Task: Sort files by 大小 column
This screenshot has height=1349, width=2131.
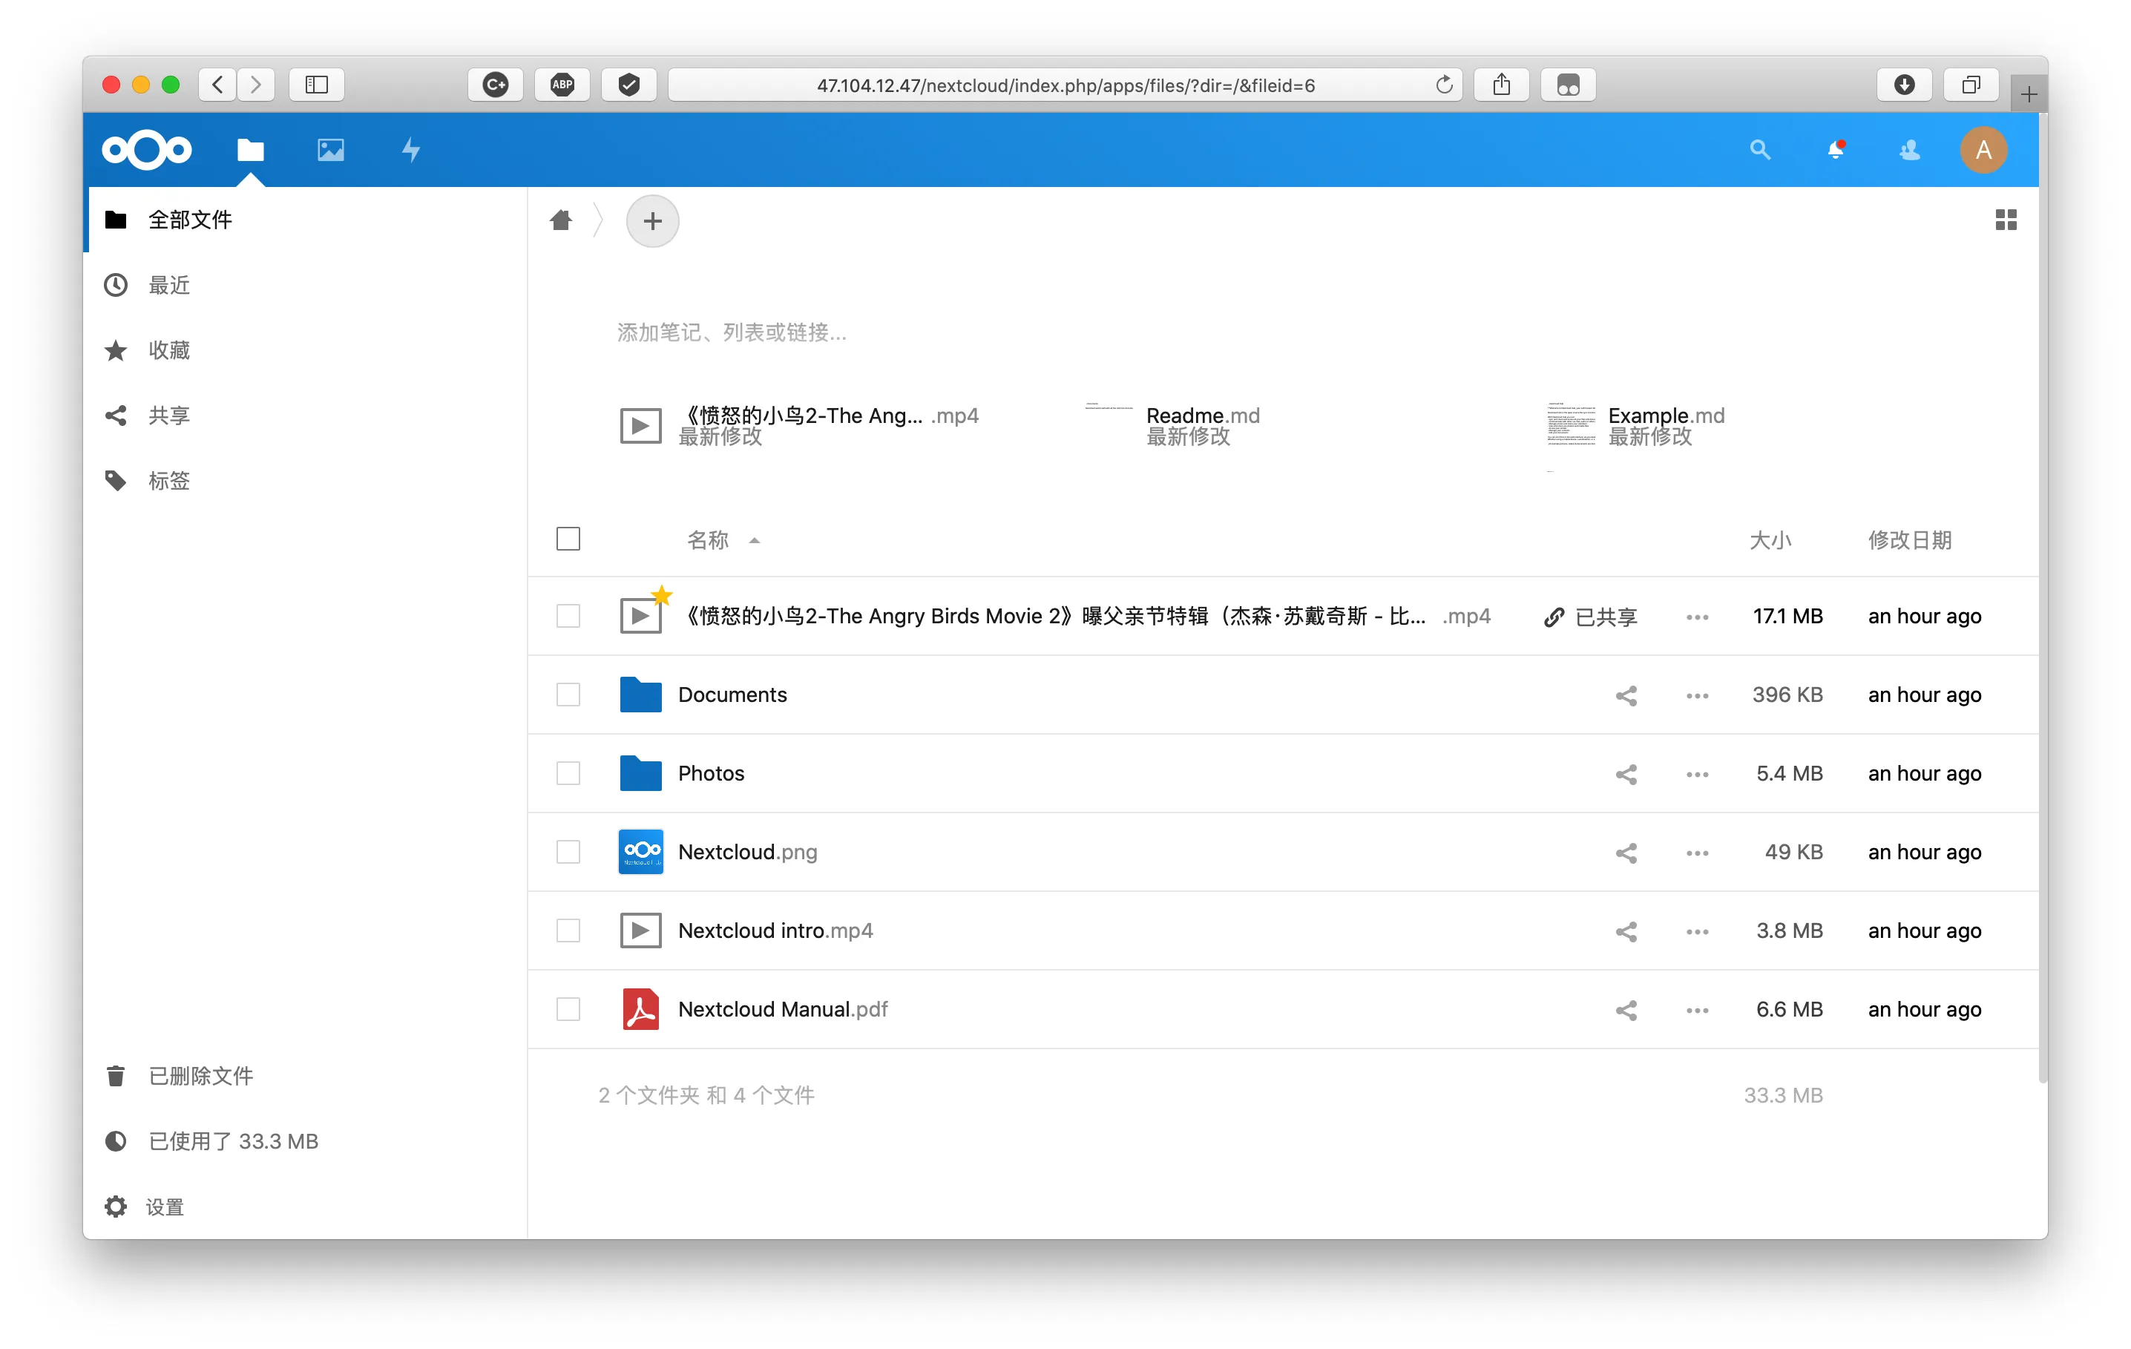Action: pos(1770,540)
